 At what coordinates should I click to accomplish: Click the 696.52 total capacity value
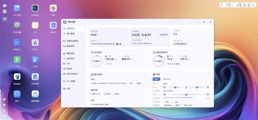click(126, 59)
